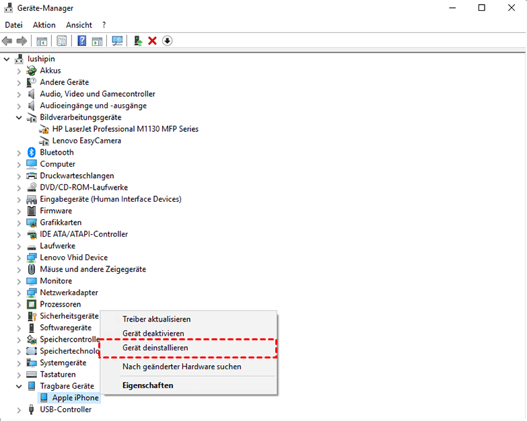Click the Firmware category icon
527x421 pixels.
point(32,210)
